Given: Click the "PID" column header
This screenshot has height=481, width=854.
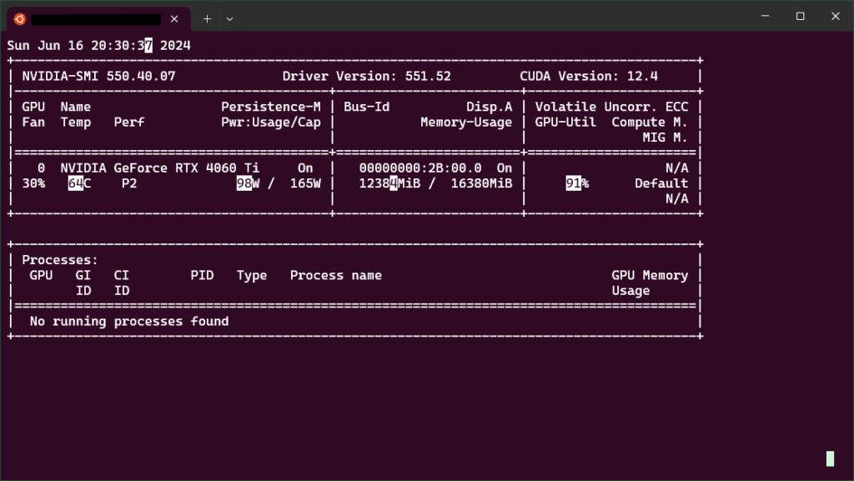Looking at the screenshot, I should click(202, 275).
